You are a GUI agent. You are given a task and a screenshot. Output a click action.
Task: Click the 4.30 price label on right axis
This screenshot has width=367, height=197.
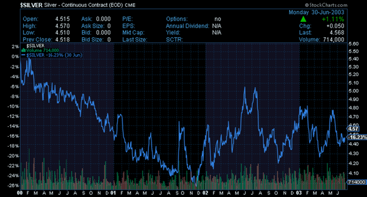coord(354,154)
